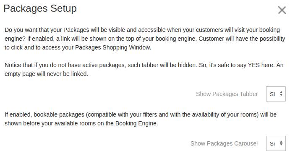Image resolution: width=290 pixels, height=156 pixels.
Task: Click the paragraph starting with 'Do you want'
Action: tap(145, 39)
